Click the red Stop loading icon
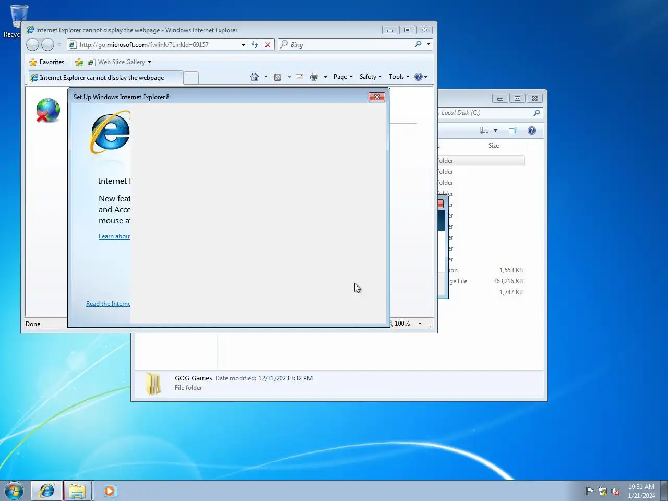The image size is (668, 501). [x=268, y=45]
